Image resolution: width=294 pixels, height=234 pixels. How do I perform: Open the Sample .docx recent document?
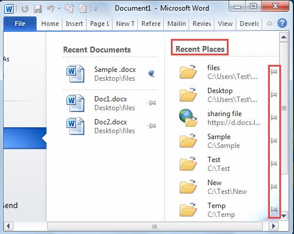click(x=110, y=74)
